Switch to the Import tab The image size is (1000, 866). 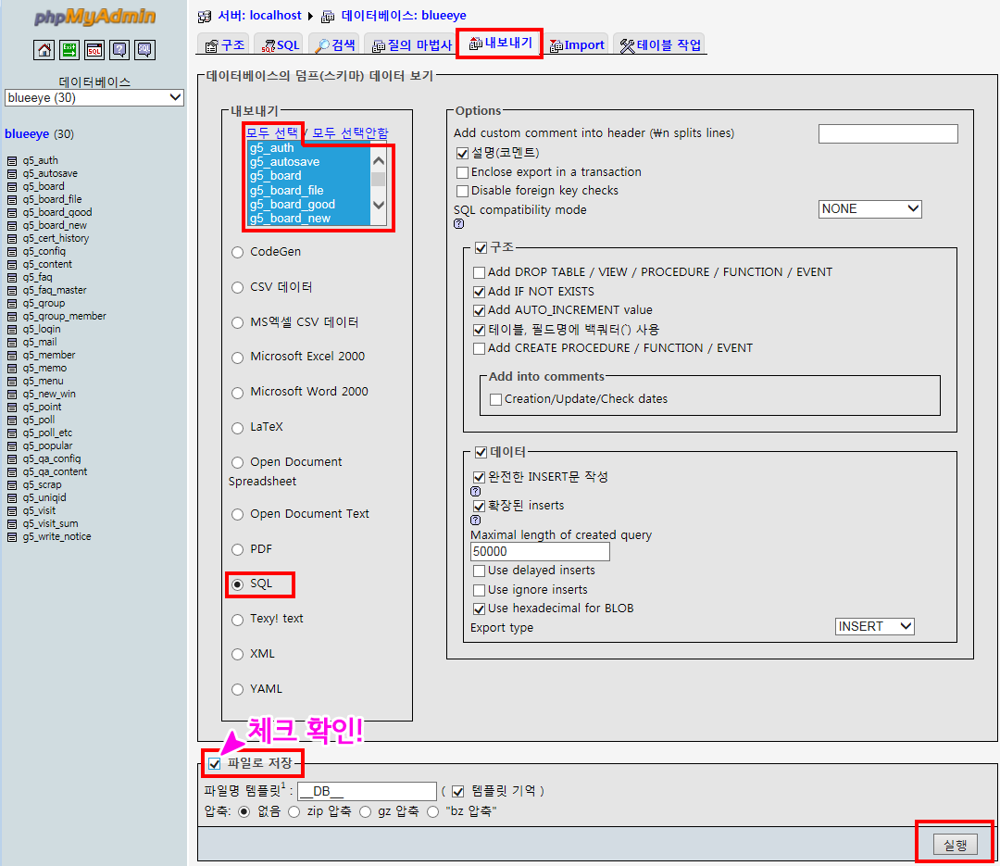(x=577, y=45)
